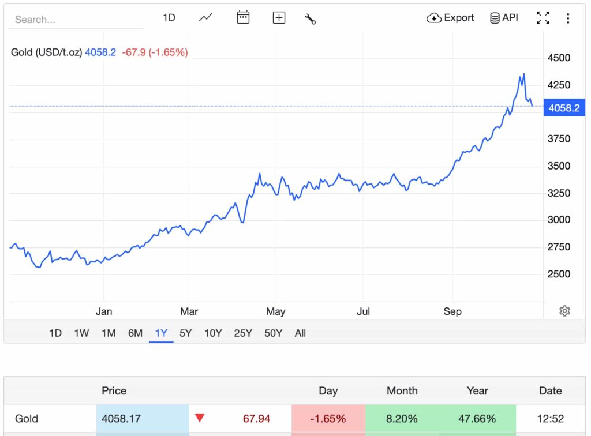Open chart settings gear icon
This screenshot has width=591, height=436.
(x=564, y=311)
